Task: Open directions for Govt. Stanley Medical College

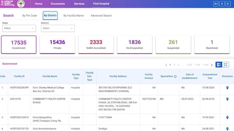Action: [x=227, y=88]
